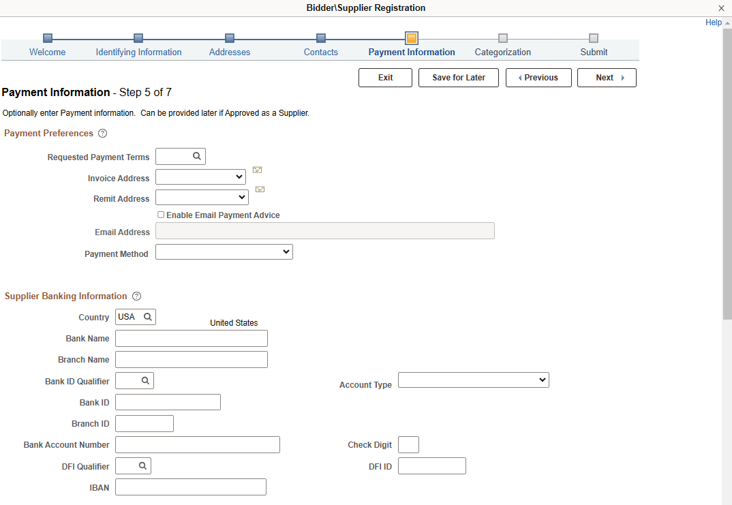The height and width of the screenshot is (505, 732).
Task: Open the Categorization step
Action: click(x=502, y=52)
